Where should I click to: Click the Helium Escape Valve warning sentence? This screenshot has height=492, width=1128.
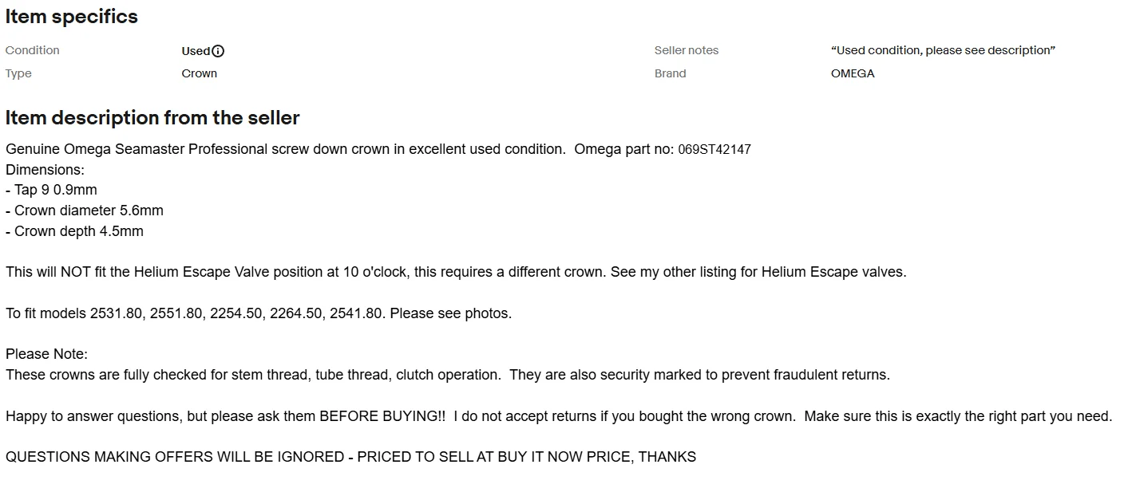455,272
